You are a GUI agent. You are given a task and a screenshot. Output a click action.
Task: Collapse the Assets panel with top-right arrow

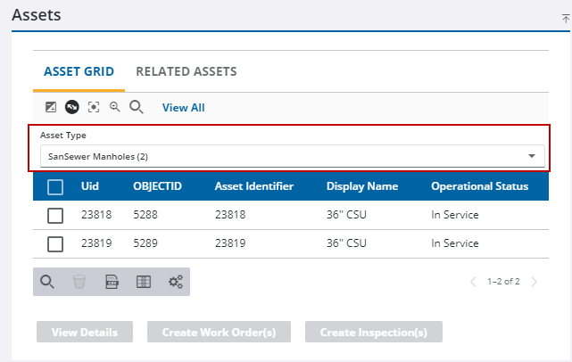click(x=565, y=17)
